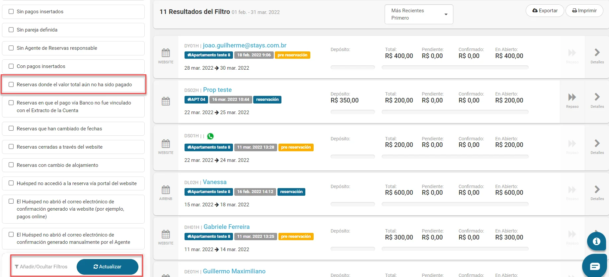Image resolution: width=609 pixels, height=277 pixels.
Task: Click Repaso double-arrow icon for DS01H row
Action: click(x=572, y=143)
